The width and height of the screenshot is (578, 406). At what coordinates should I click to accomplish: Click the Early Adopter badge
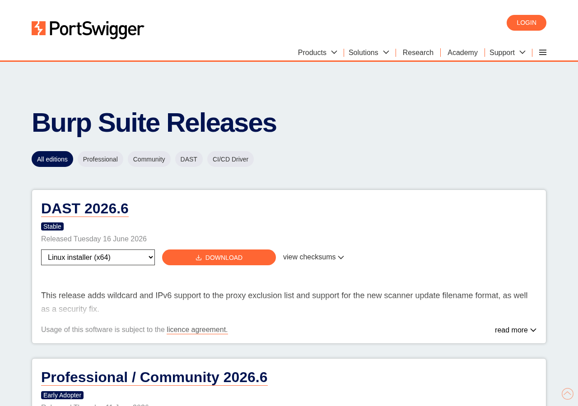click(x=62, y=395)
